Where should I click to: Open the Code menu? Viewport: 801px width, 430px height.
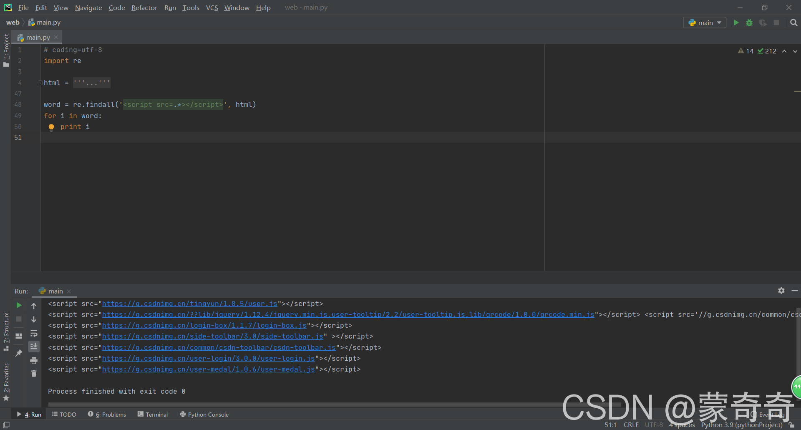click(117, 8)
